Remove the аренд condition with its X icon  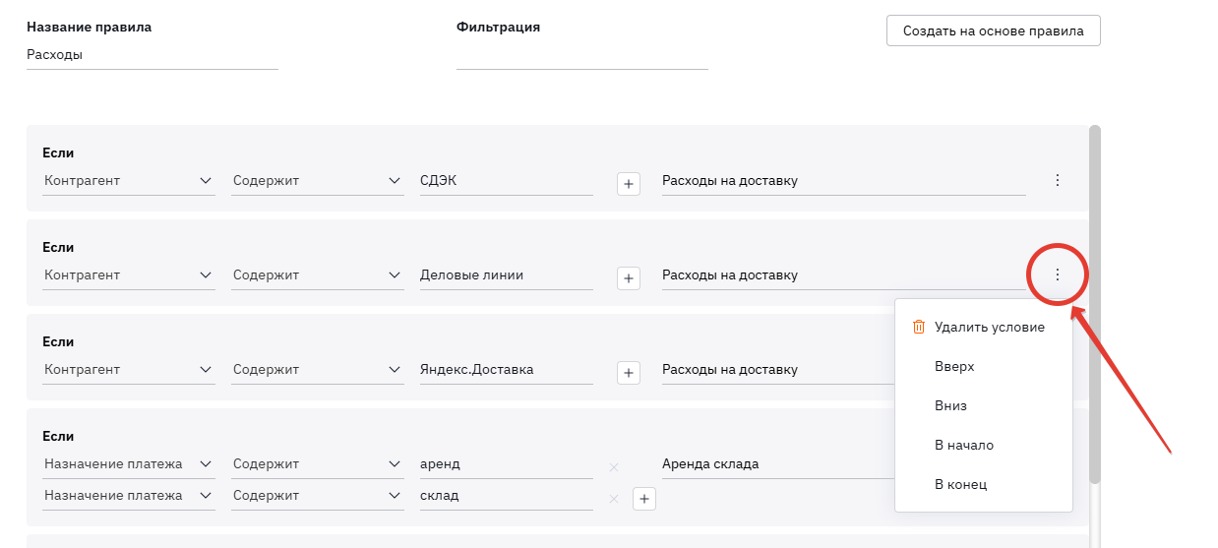click(614, 467)
